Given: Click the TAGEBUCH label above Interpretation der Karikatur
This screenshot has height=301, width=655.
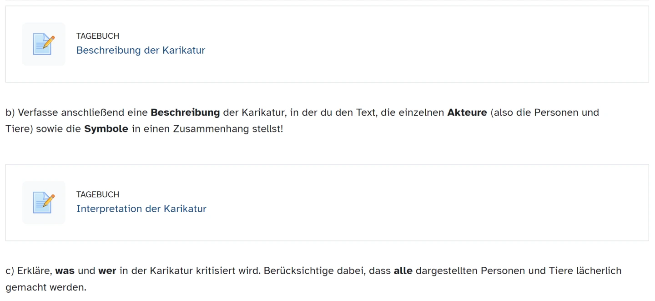Looking at the screenshot, I should click(98, 194).
